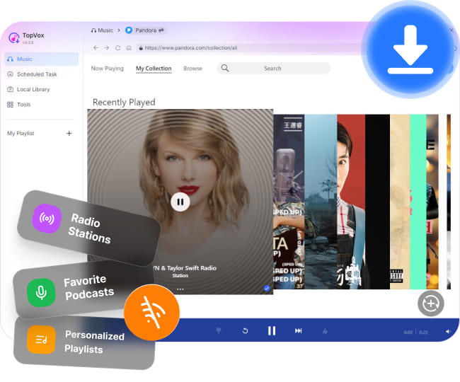Open Taylor Swift Radio more options dots
Viewport: 460px width, 382px height.
pyautogui.click(x=180, y=289)
